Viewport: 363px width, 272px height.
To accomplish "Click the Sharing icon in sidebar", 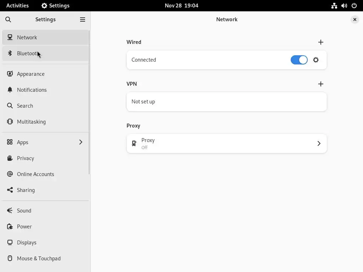I will coord(10,190).
